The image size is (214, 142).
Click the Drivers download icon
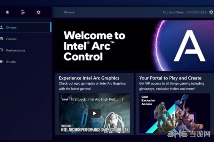1,27
